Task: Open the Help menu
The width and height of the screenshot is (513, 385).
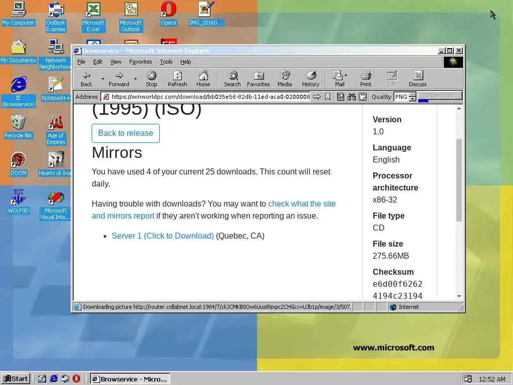Action: click(185, 62)
